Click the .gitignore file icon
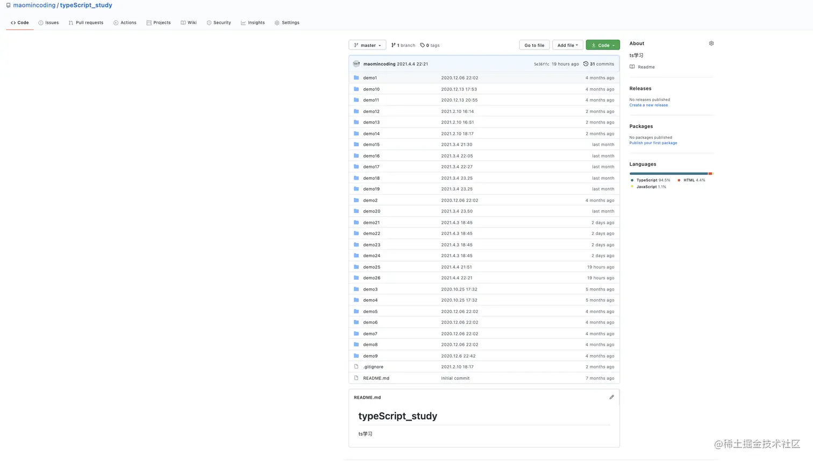 356,366
